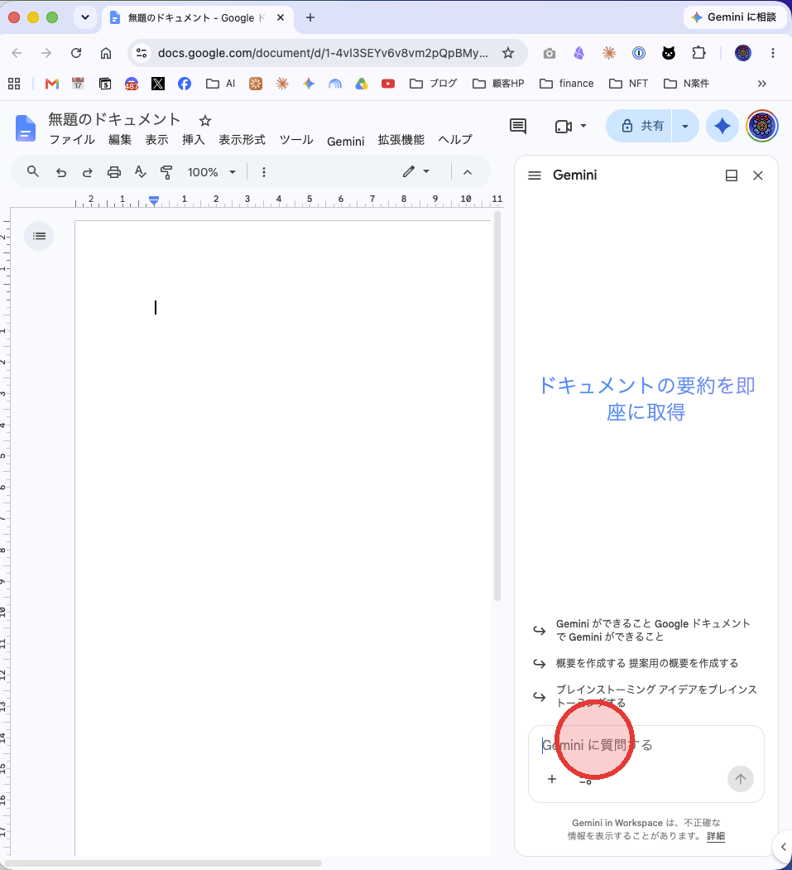
Task: Show more bookmarks with the chevron
Action: coord(761,84)
